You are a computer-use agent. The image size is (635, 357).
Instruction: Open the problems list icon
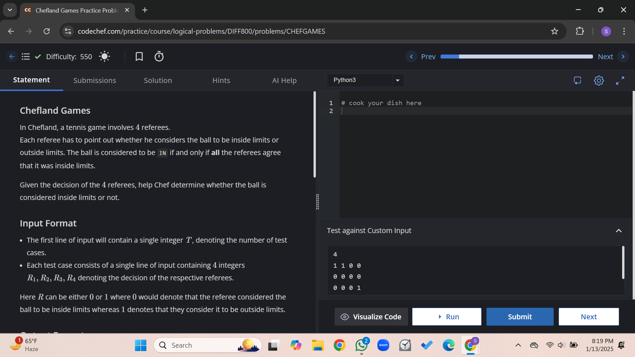25,57
